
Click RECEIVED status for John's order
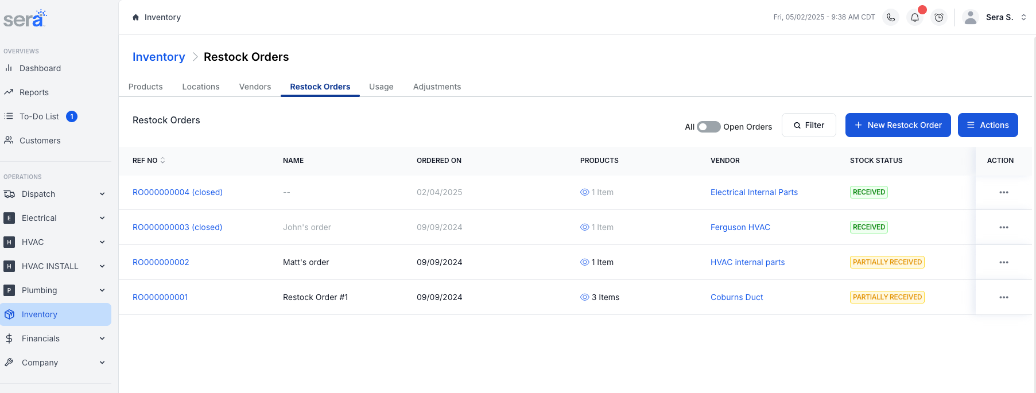(869, 227)
